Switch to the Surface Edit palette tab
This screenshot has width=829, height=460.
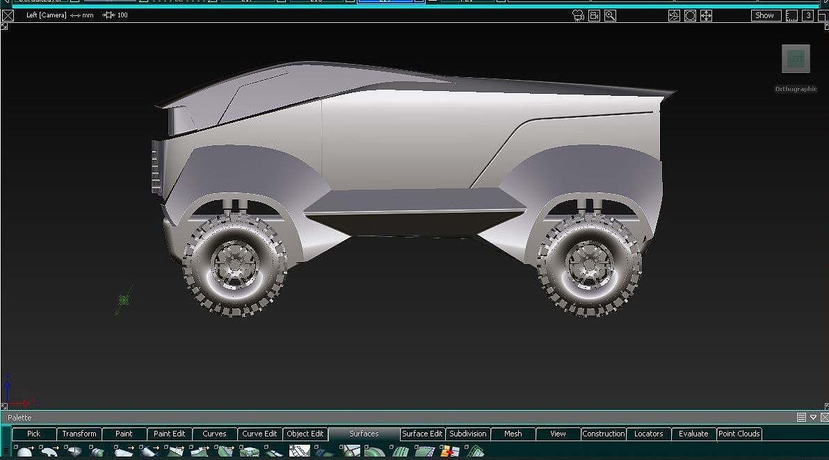point(422,434)
